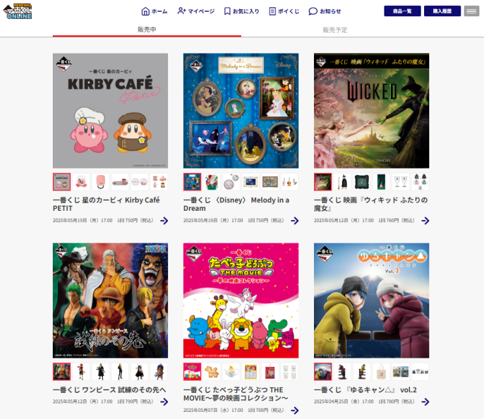
Task: Select the 販売中 tab
Action: tap(147, 30)
